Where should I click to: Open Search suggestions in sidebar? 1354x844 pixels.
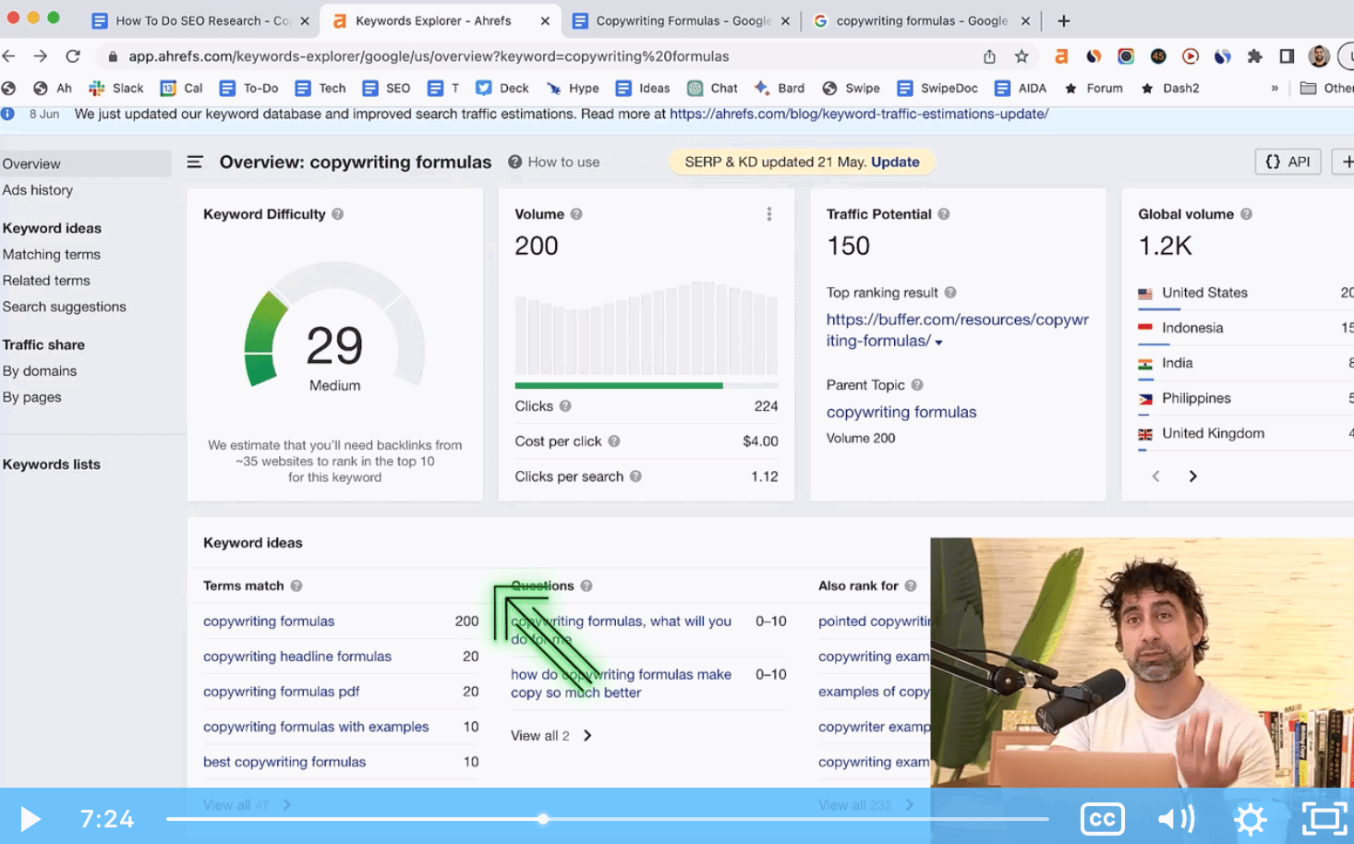(65, 307)
